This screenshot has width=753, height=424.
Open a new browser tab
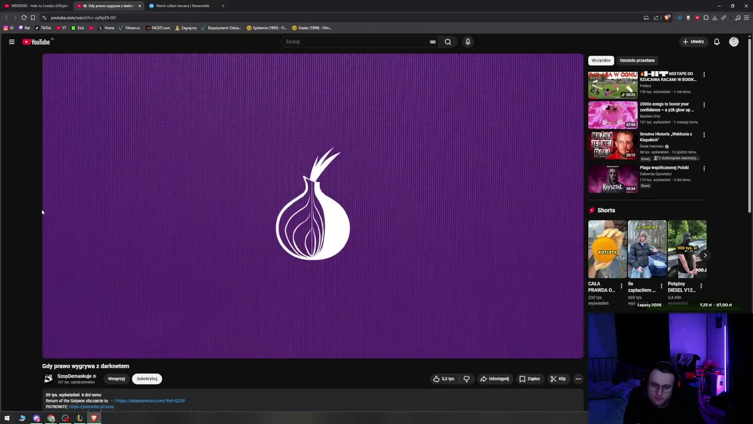pos(222,6)
